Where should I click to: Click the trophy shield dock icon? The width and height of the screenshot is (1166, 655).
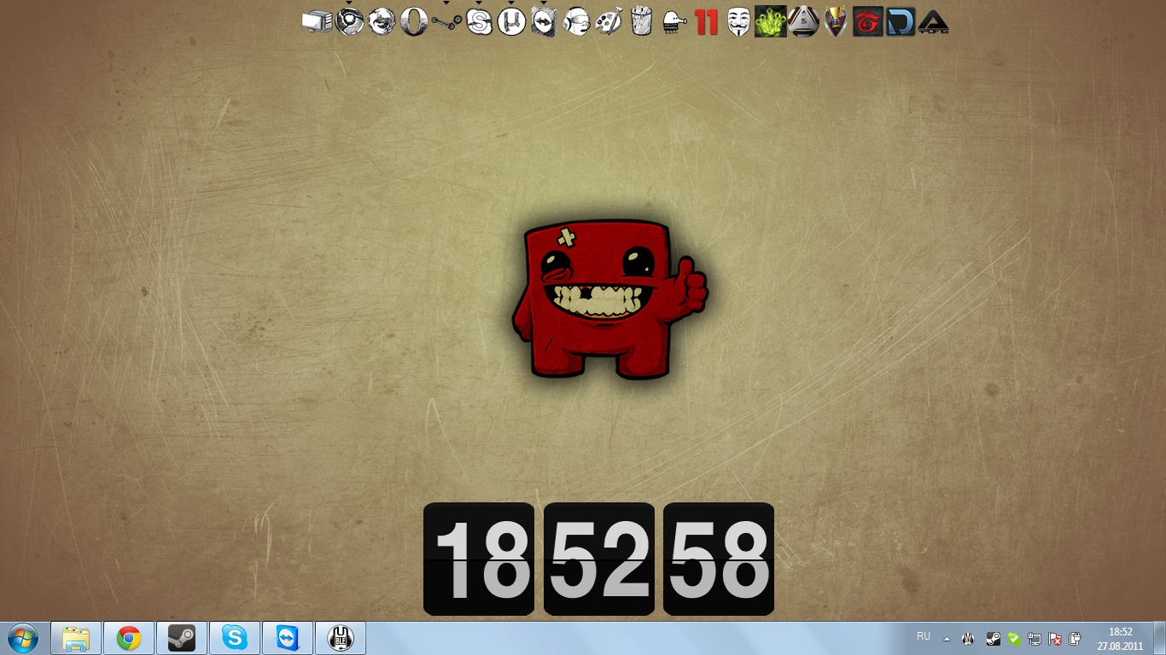point(836,21)
